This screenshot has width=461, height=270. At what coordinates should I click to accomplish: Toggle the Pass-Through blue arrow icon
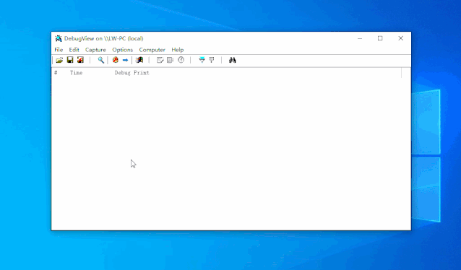[125, 60]
